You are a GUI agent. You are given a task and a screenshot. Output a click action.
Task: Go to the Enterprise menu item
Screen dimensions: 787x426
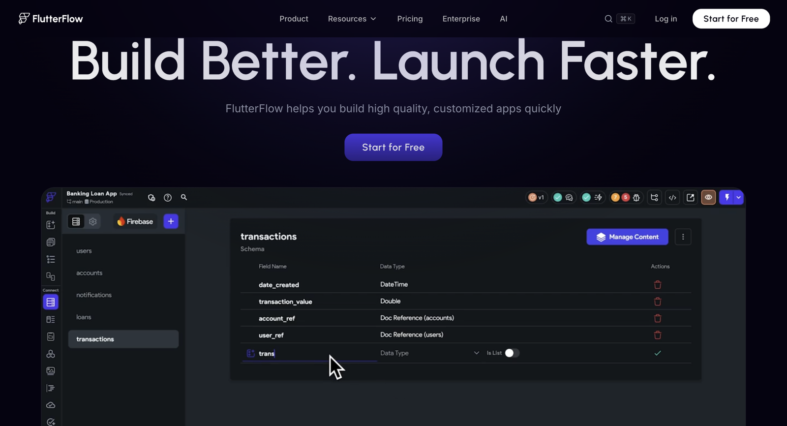(461, 19)
